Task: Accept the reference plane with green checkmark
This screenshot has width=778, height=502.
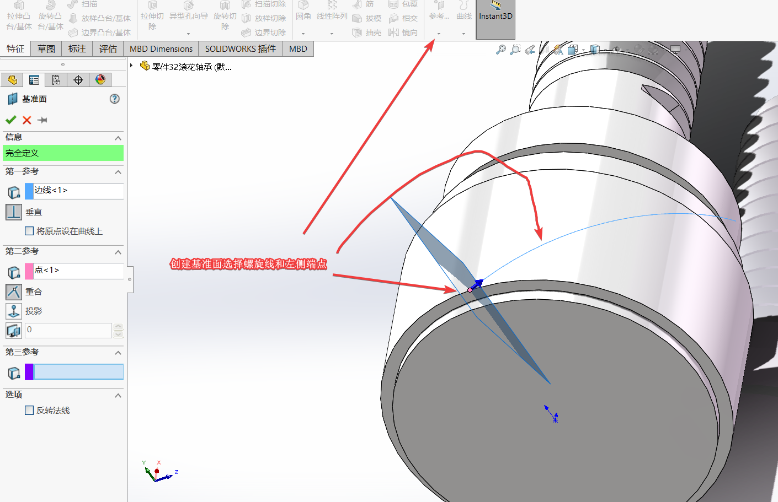Action: [x=10, y=120]
